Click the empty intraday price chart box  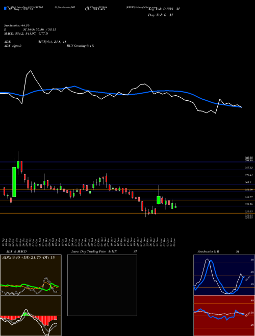(x=102, y=285)
